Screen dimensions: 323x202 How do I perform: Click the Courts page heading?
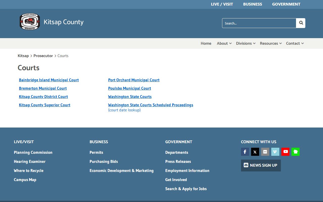(x=29, y=68)
